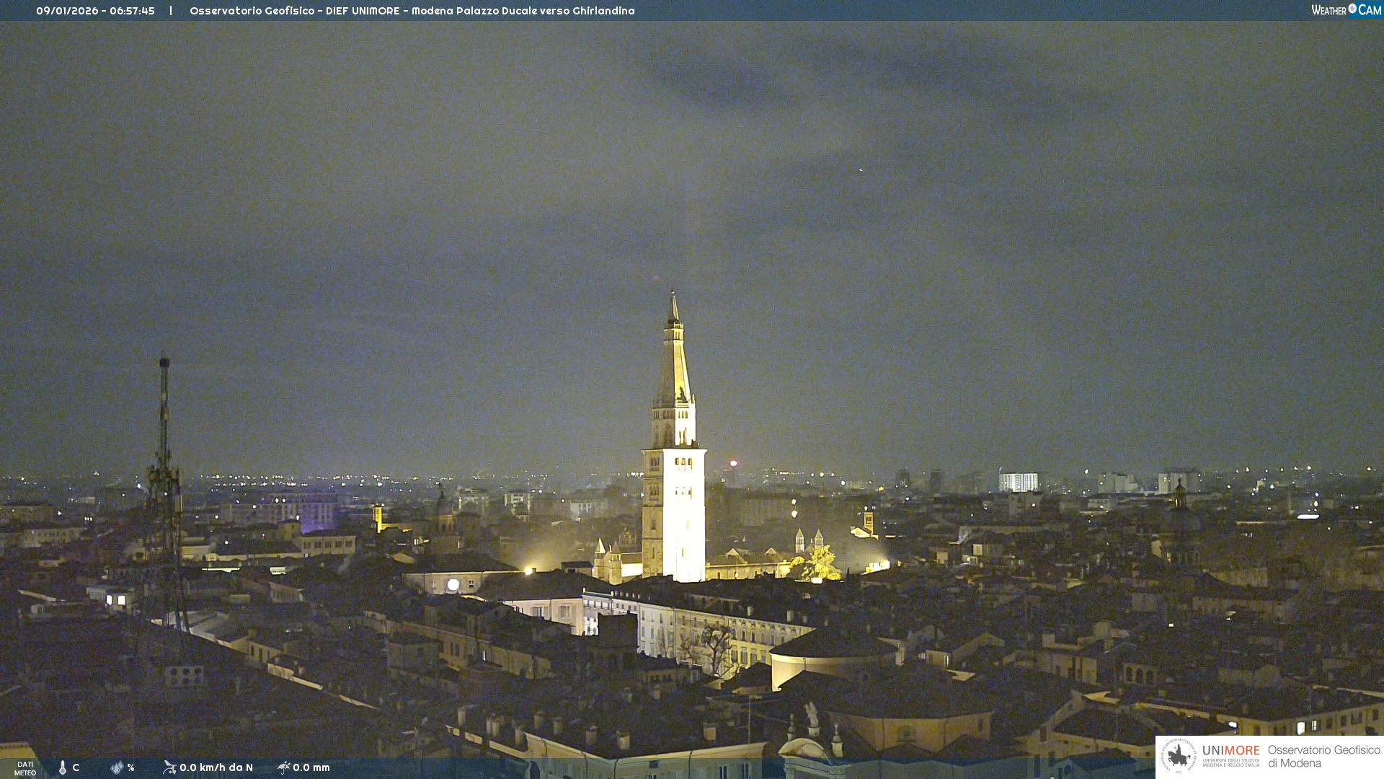Click the percent humidity unit label
The width and height of the screenshot is (1384, 779).
(x=131, y=767)
